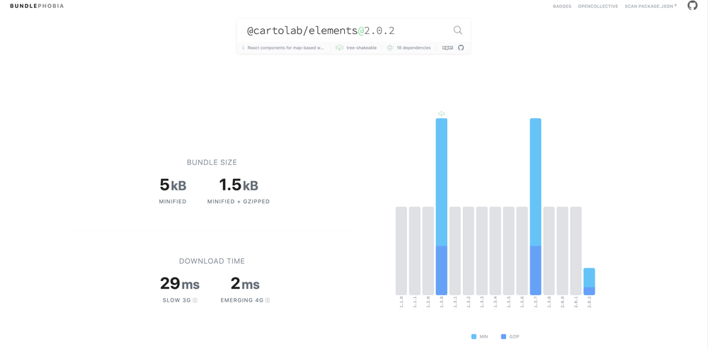Select the tall 1.3.7 version bar
Image resolution: width=708 pixels, height=349 pixels.
click(x=535, y=206)
